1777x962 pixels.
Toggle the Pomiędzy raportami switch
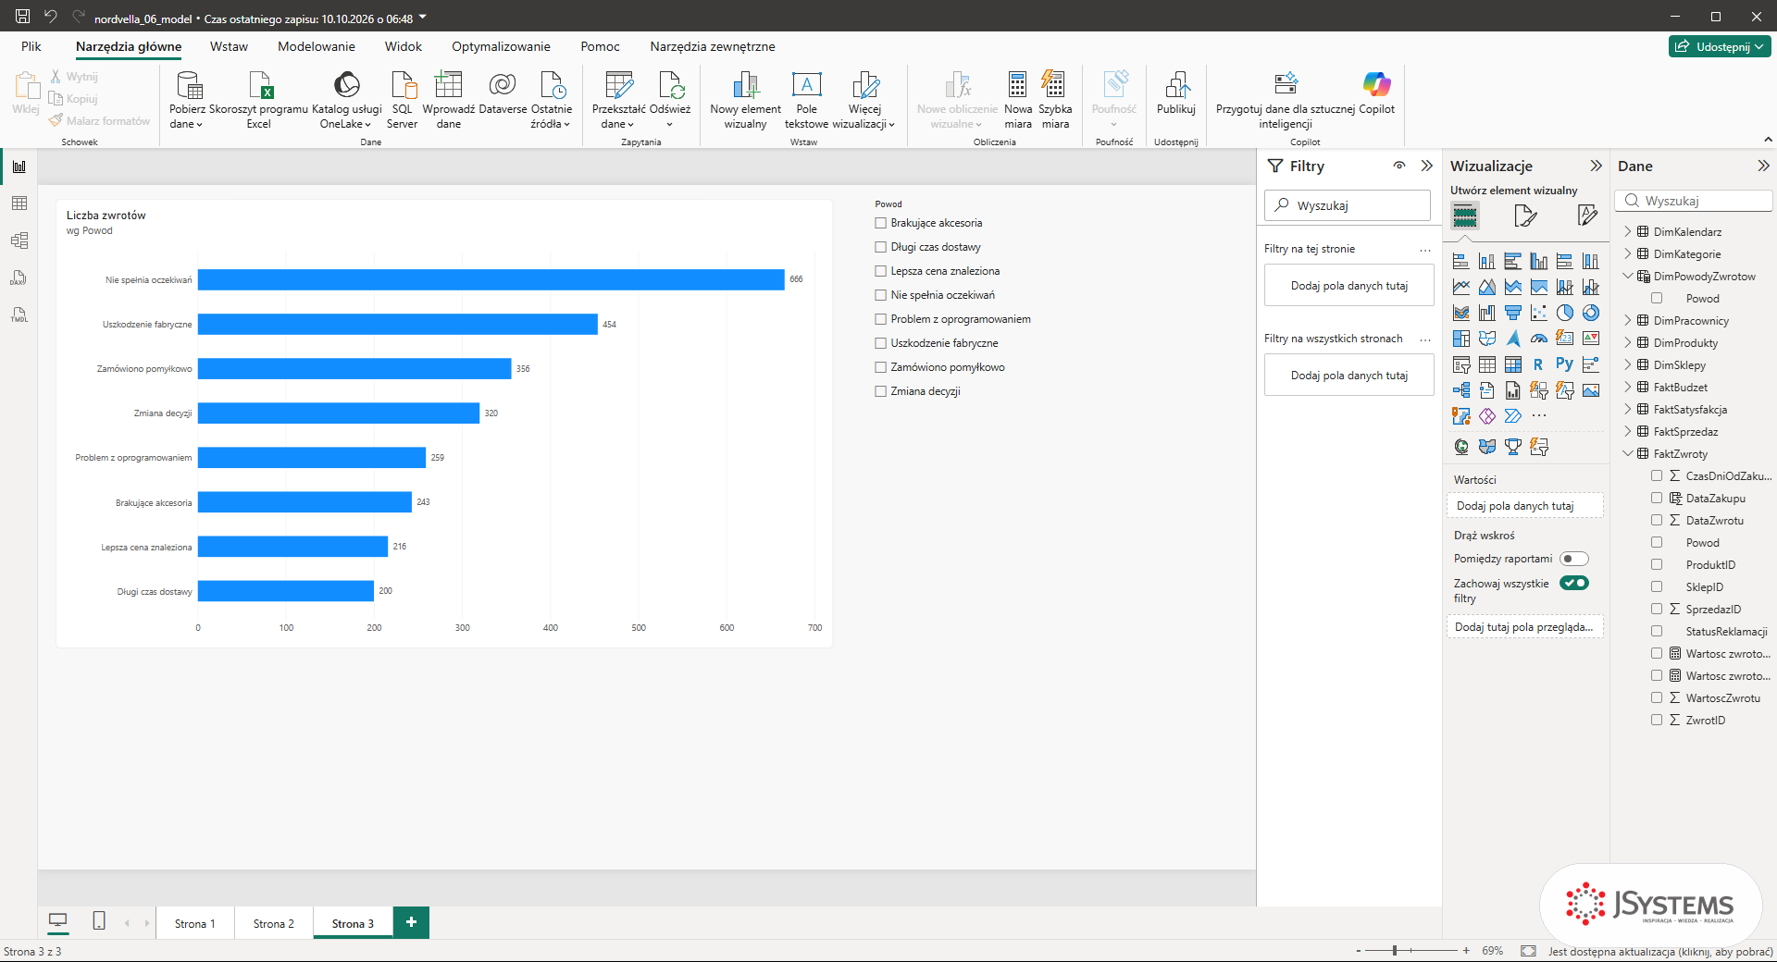[x=1573, y=559]
